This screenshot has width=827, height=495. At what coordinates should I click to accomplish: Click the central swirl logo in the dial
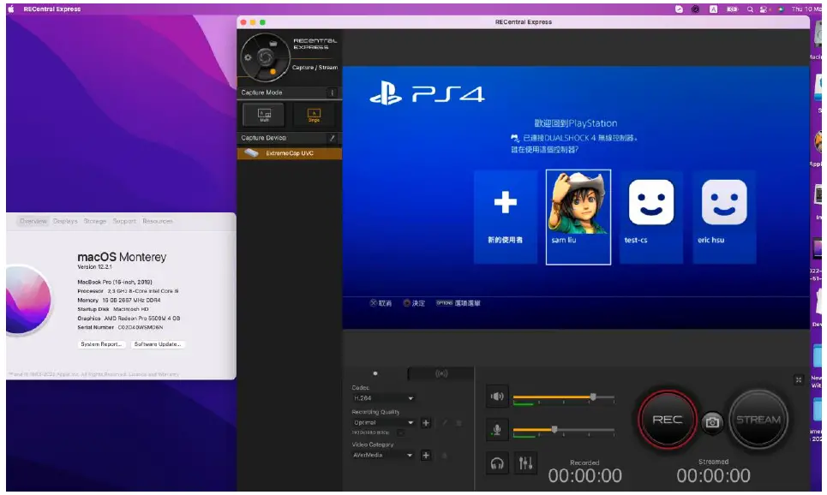point(265,57)
